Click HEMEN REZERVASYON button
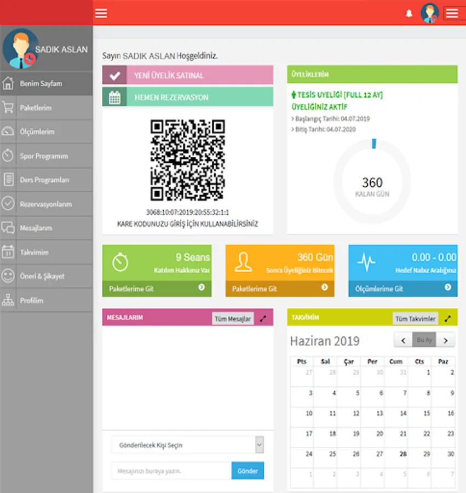 (x=188, y=97)
